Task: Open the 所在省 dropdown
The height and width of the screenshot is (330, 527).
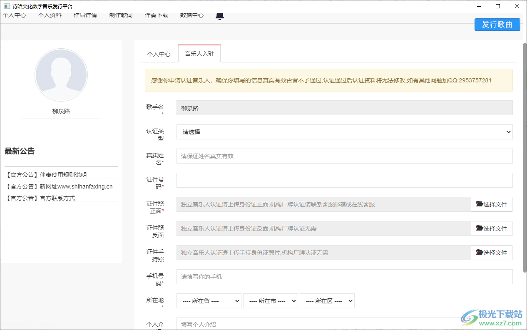Action: coord(209,300)
